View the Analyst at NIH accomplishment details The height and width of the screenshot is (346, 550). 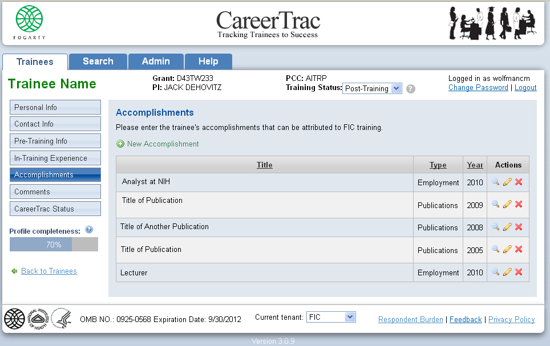point(495,182)
